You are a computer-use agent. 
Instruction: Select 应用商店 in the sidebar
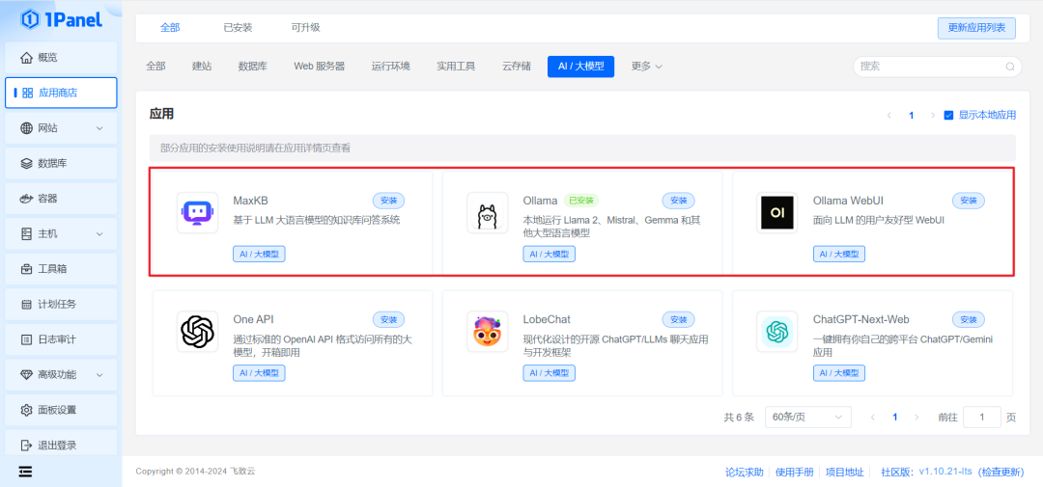(61, 93)
